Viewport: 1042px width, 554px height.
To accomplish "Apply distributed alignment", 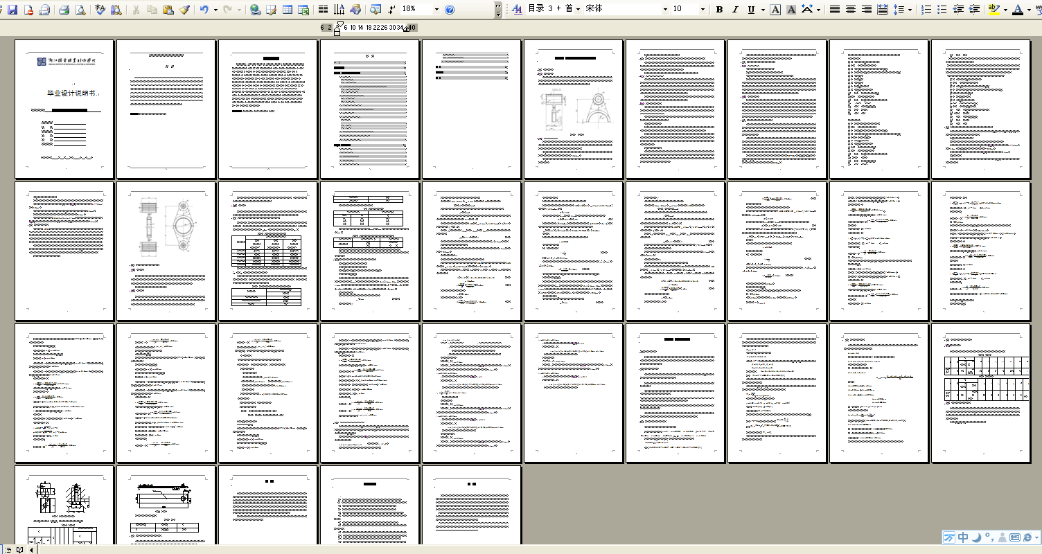I will [883, 10].
